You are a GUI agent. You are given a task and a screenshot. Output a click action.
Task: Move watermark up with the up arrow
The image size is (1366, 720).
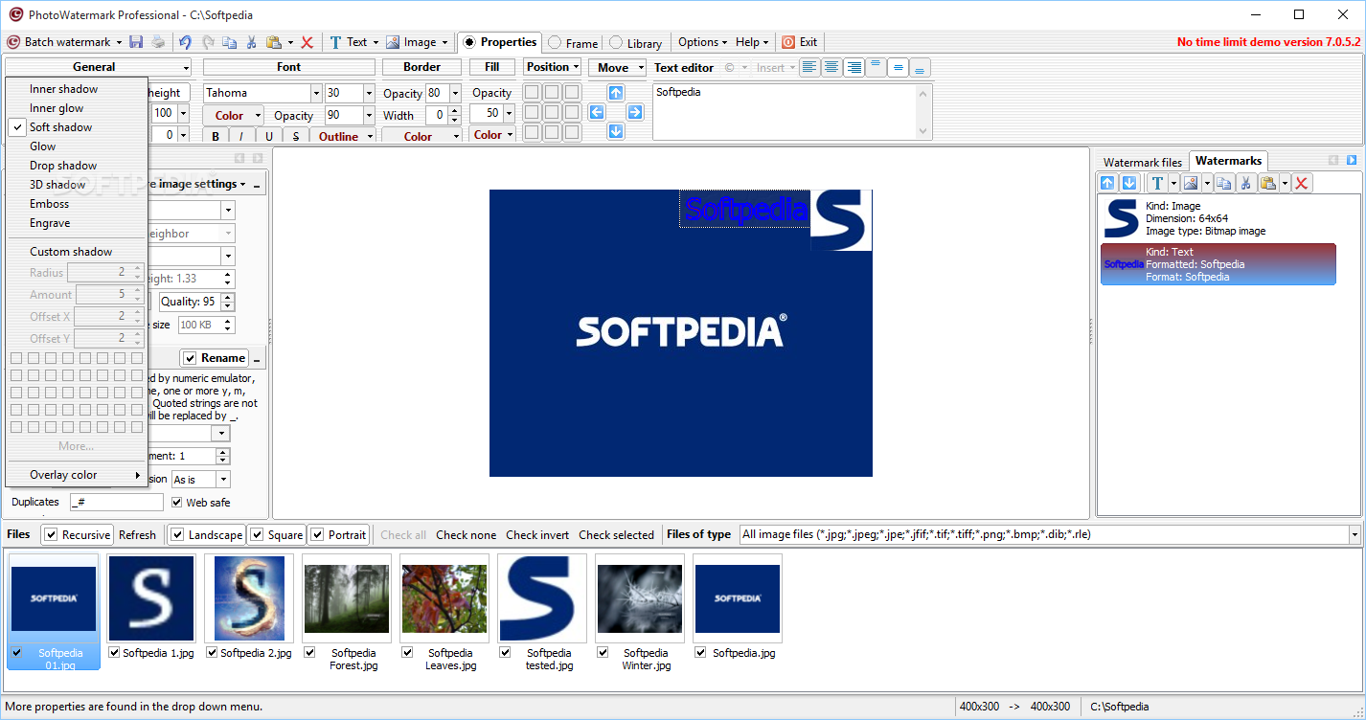pos(616,93)
